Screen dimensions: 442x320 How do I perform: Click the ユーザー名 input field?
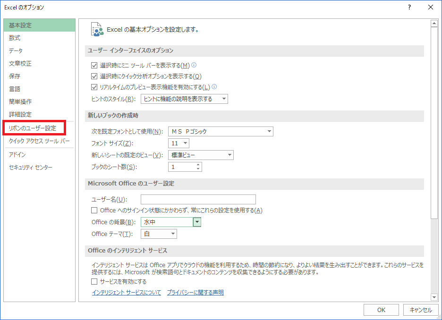coord(198,200)
